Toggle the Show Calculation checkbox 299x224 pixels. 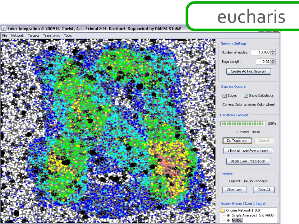(x=246, y=96)
